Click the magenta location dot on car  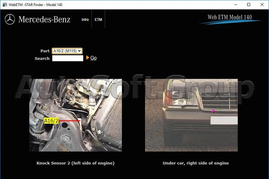click(x=213, y=112)
